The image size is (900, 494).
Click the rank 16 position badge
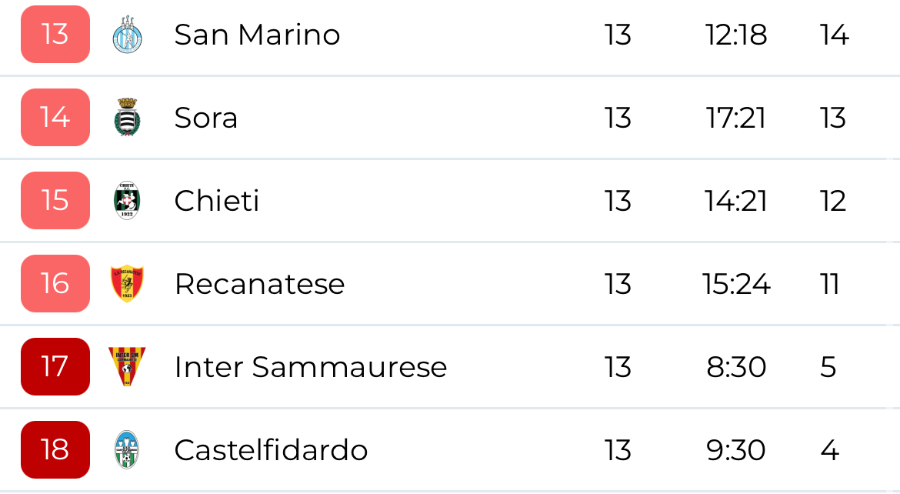pyautogui.click(x=55, y=284)
